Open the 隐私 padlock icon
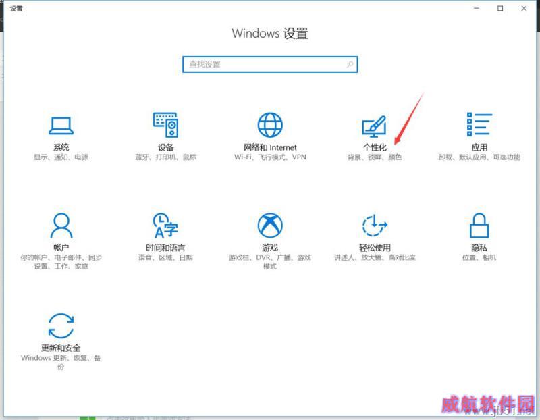This screenshot has width=540, height=420. tap(479, 226)
